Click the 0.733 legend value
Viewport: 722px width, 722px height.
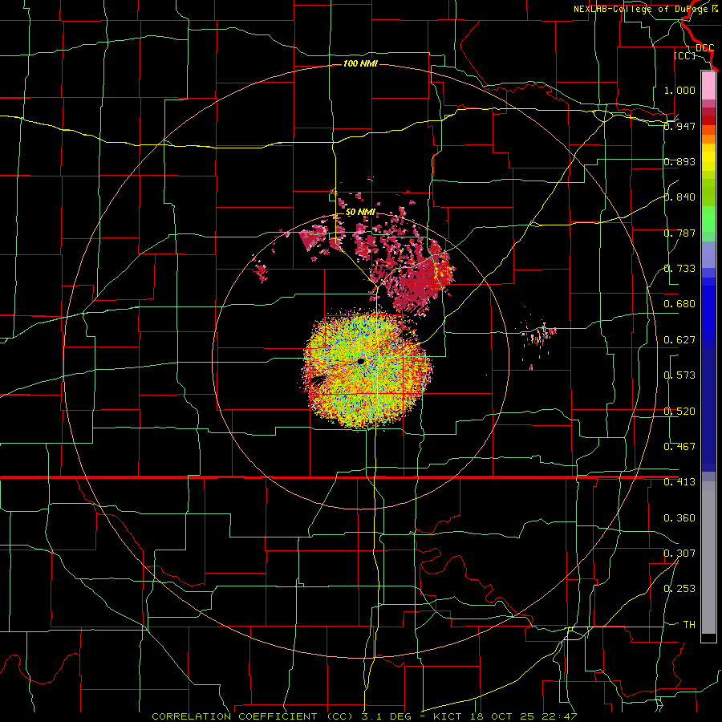(x=679, y=269)
